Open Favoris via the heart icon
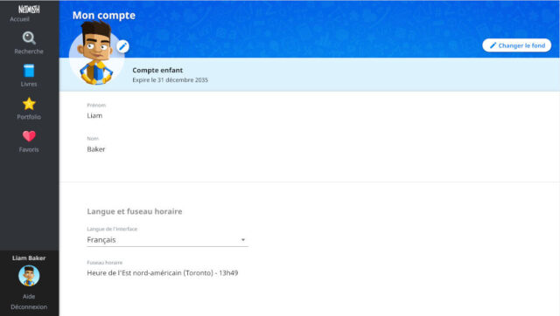 tap(29, 136)
